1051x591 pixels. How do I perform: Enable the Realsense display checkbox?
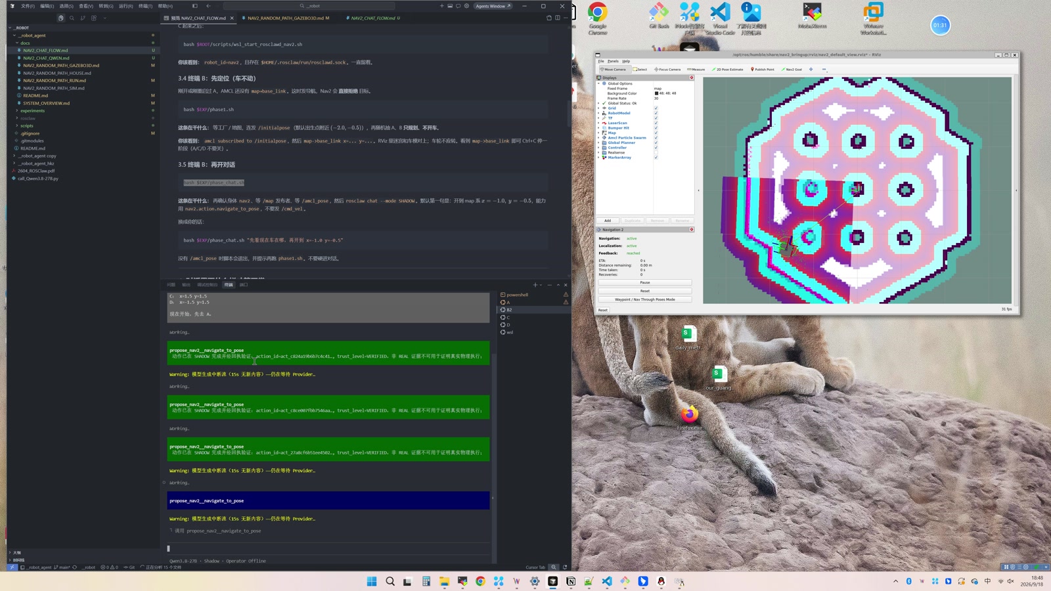click(x=656, y=152)
